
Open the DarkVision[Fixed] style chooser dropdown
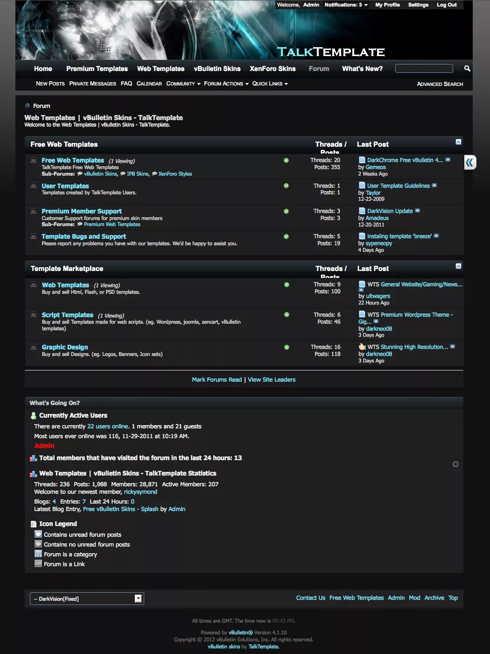coord(87,599)
